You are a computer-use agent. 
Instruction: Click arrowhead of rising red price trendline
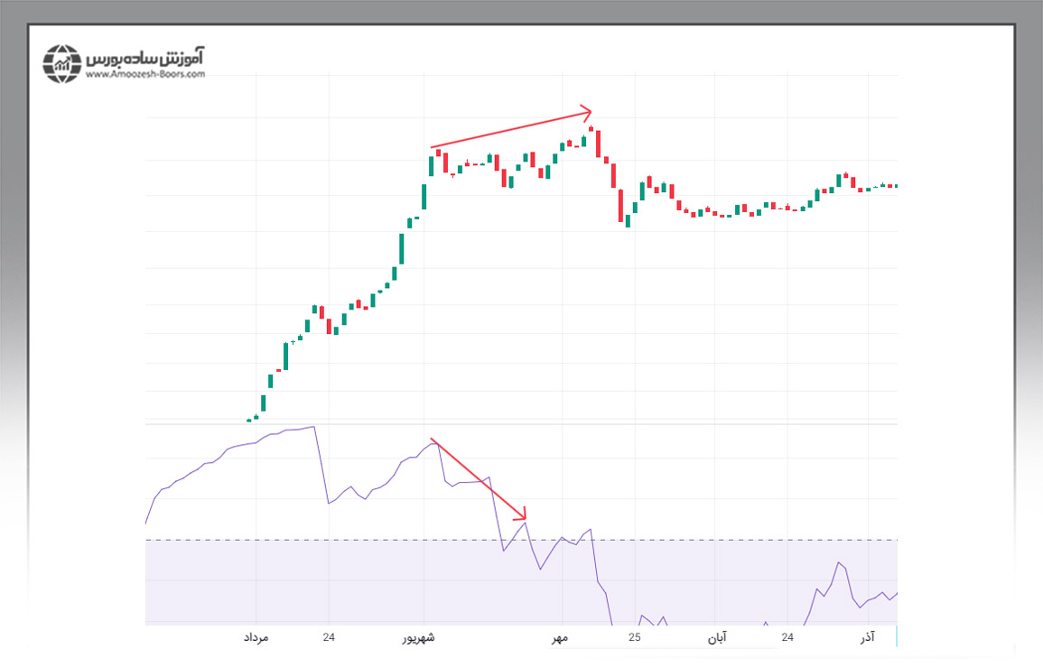(587, 113)
